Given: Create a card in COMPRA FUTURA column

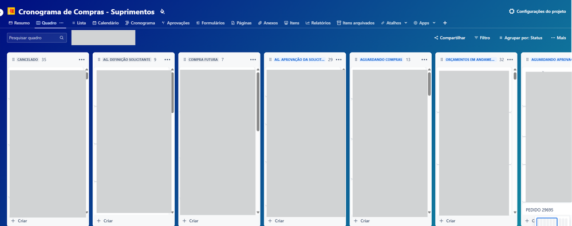Looking at the screenshot, I should click(191, 220).
